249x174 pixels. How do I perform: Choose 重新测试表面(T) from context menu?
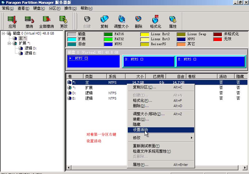point(161,146)
